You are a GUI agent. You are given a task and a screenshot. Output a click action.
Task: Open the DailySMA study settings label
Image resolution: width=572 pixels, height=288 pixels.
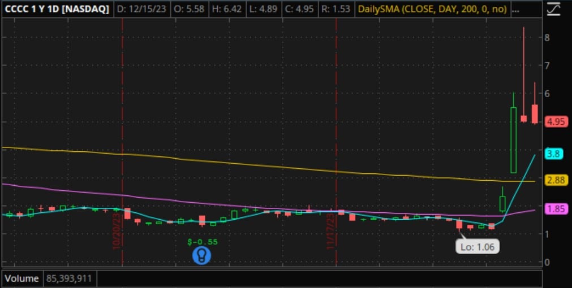(432, 9)
